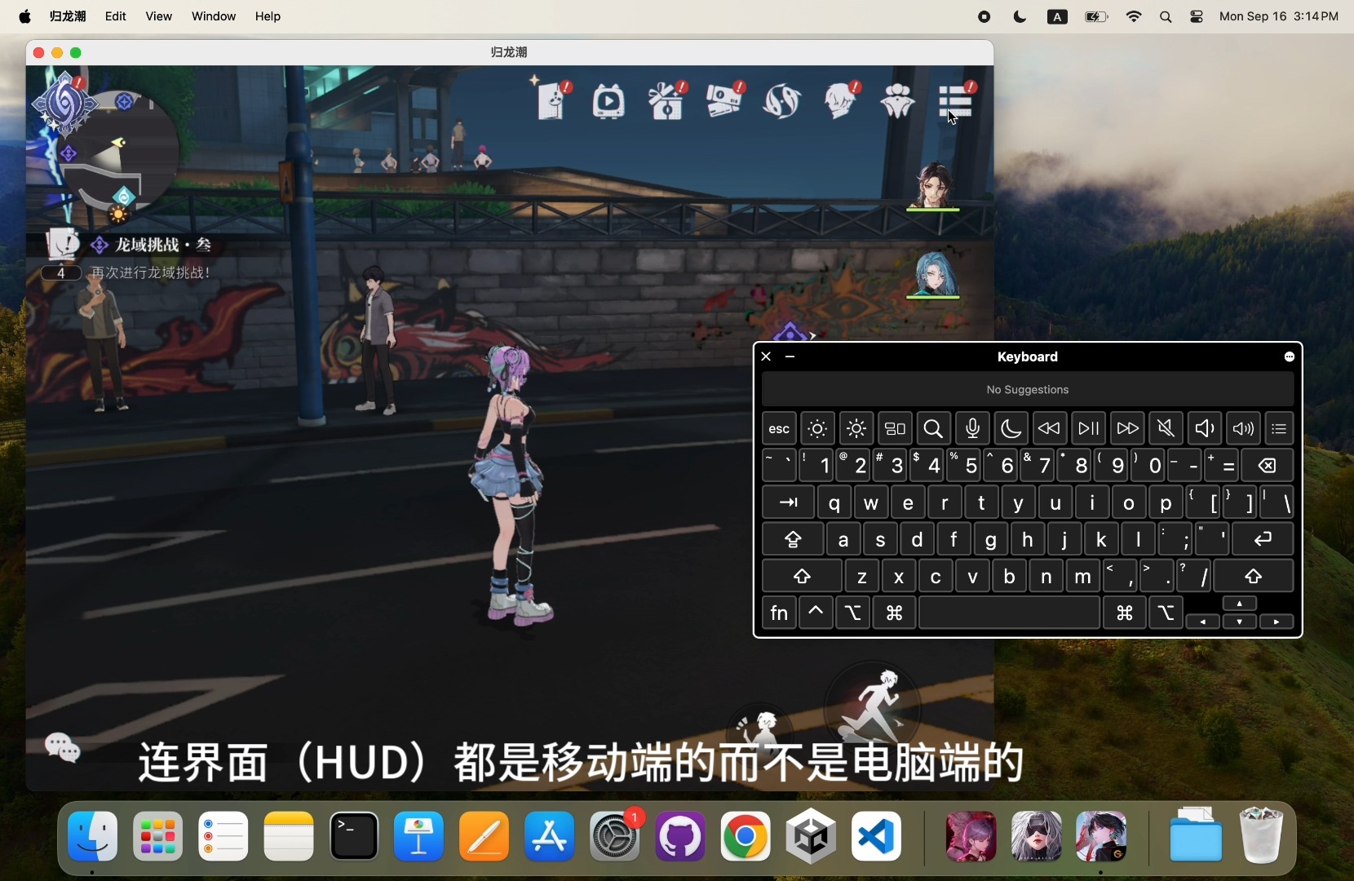Open Launchpad from the Dock
The height and width of the screenshot is (881, 1354).
[x=158, y=837]
